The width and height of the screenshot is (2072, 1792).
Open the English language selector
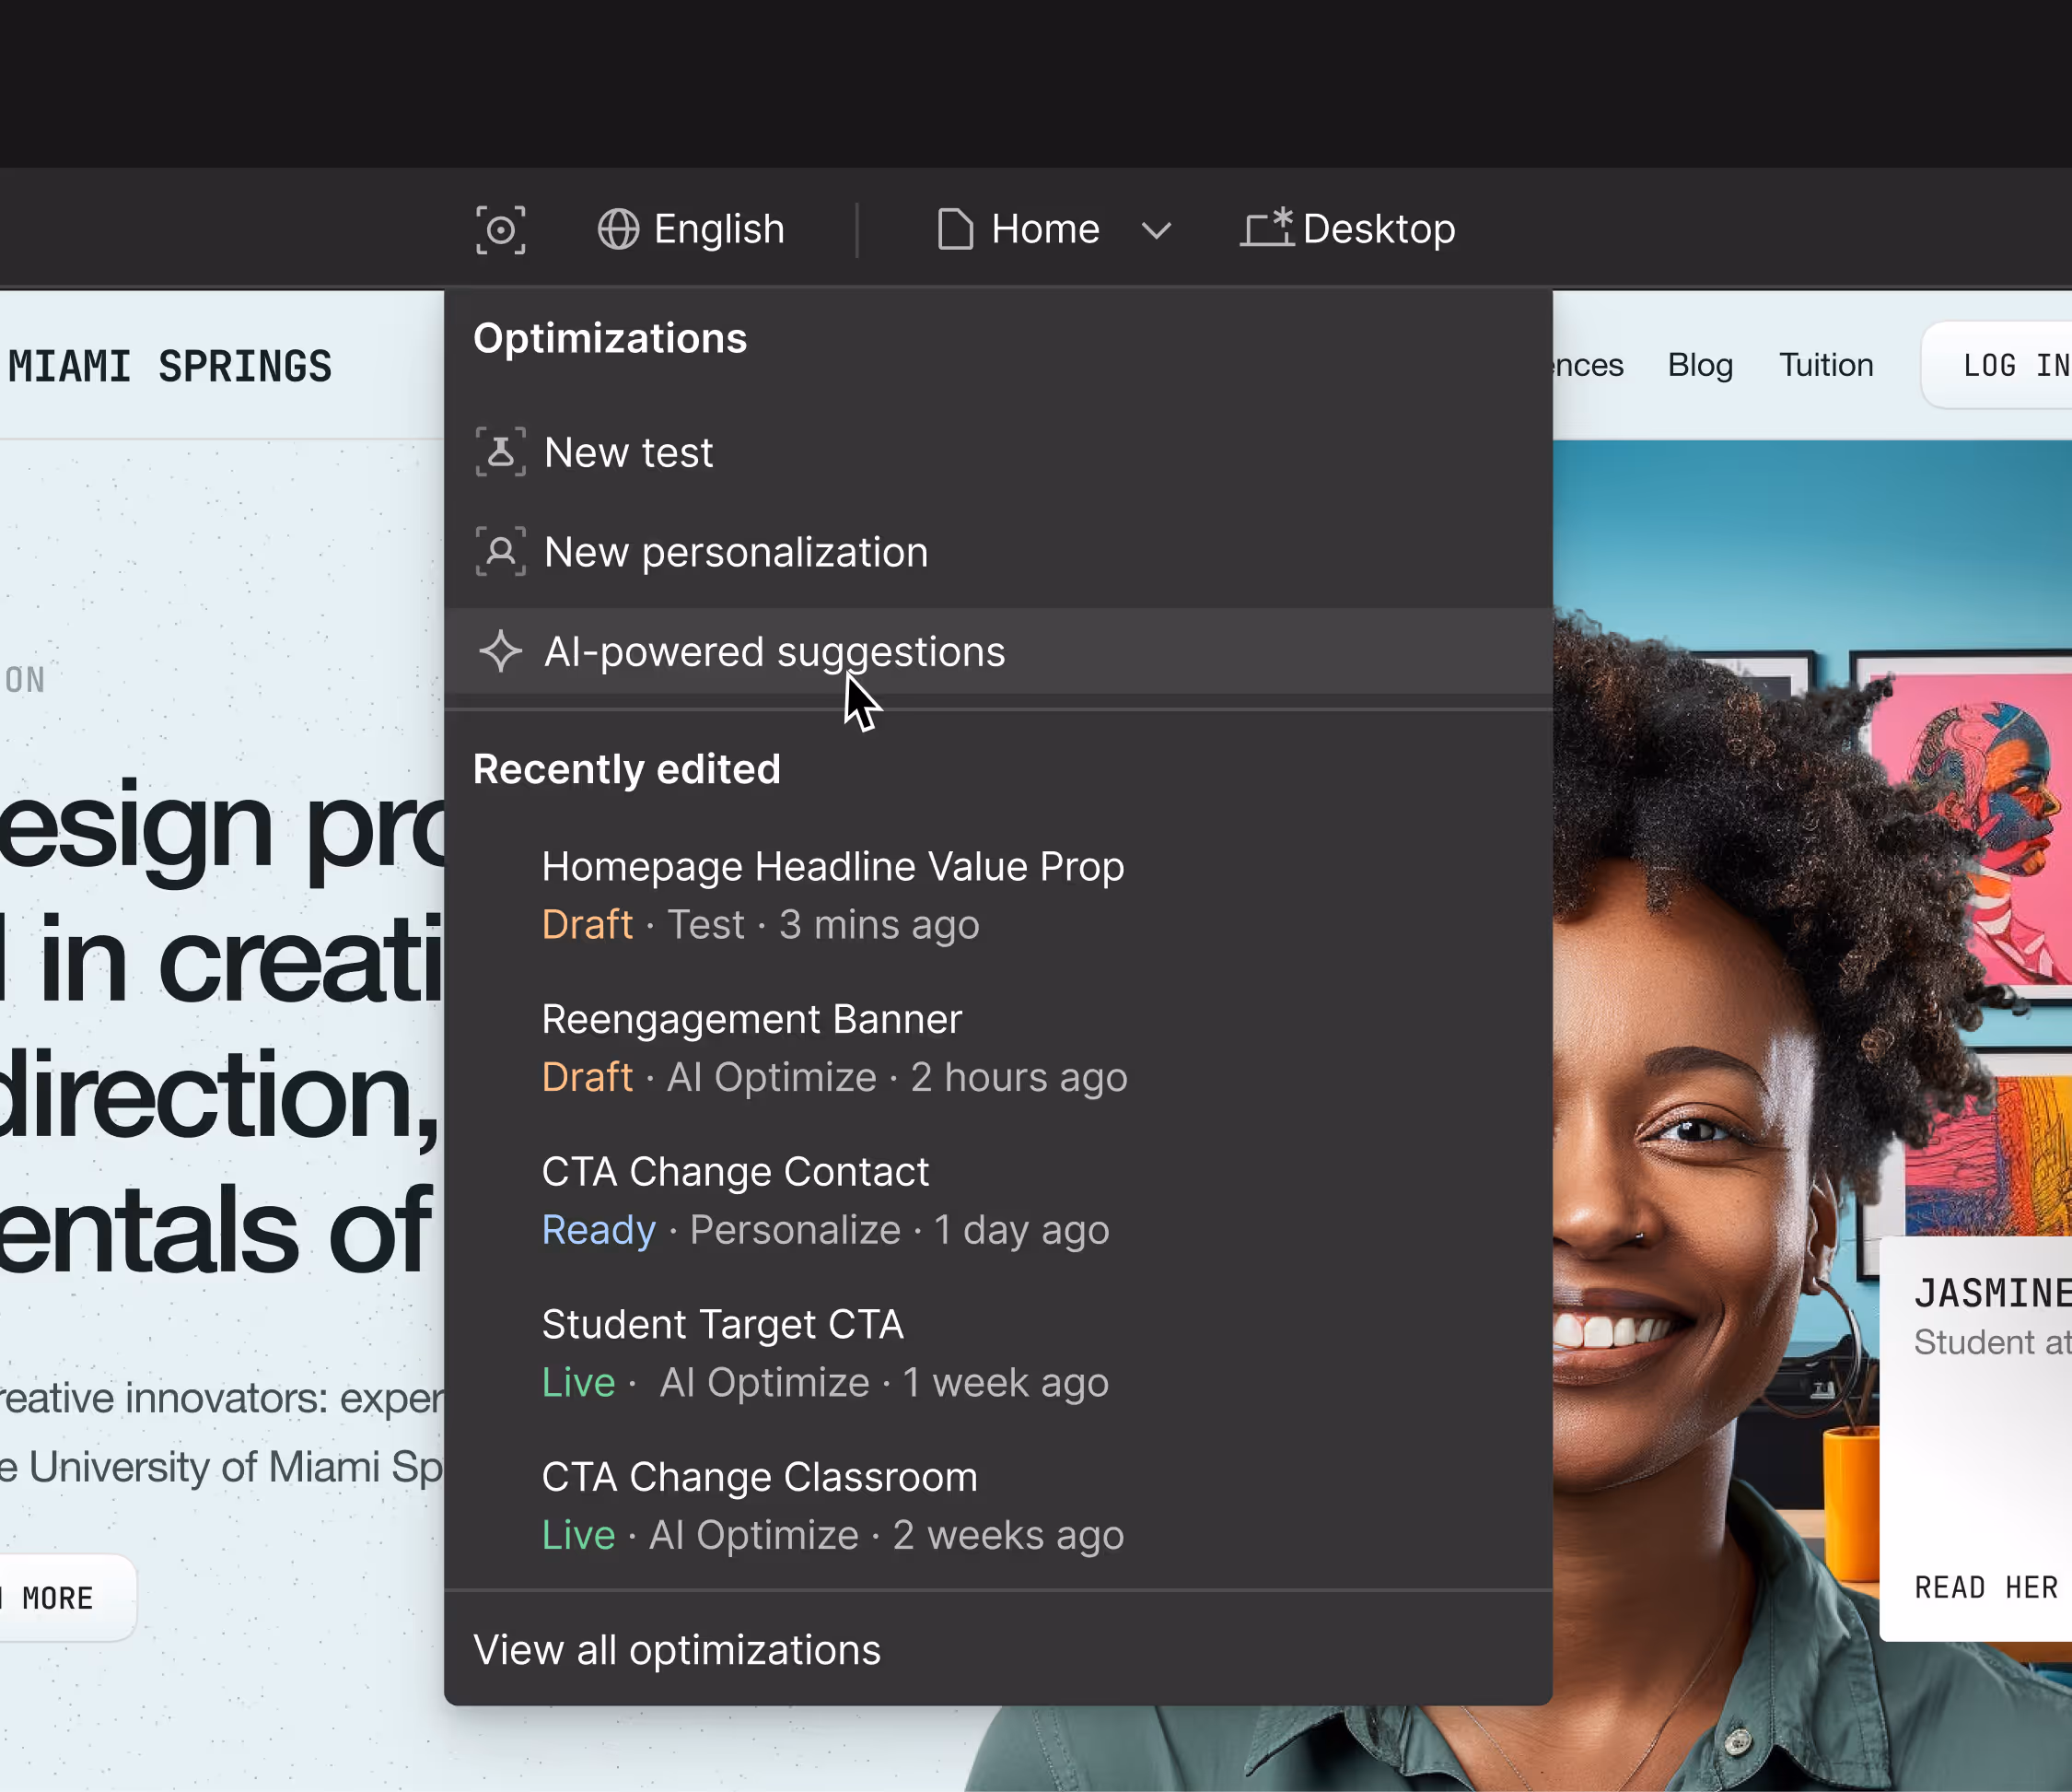tap(718, 230)
